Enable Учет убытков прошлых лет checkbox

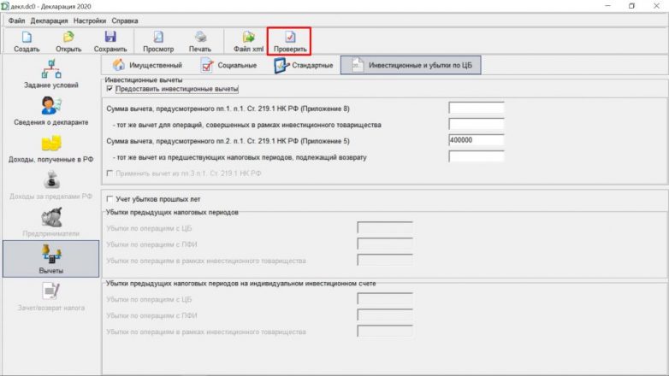pos(110,199)
